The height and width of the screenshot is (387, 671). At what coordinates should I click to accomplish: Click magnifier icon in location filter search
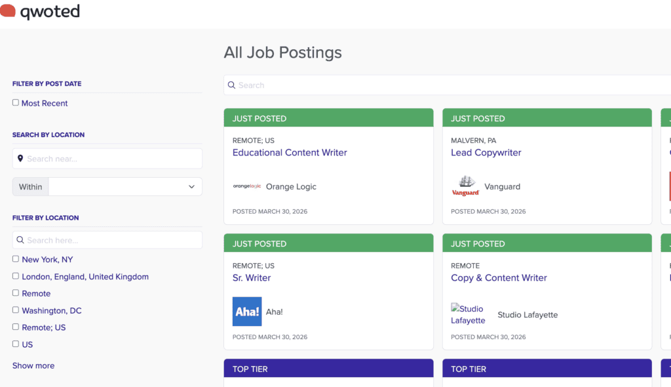[20, 240]
